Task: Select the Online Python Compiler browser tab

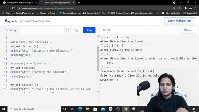Action: [x=57, y=3]
